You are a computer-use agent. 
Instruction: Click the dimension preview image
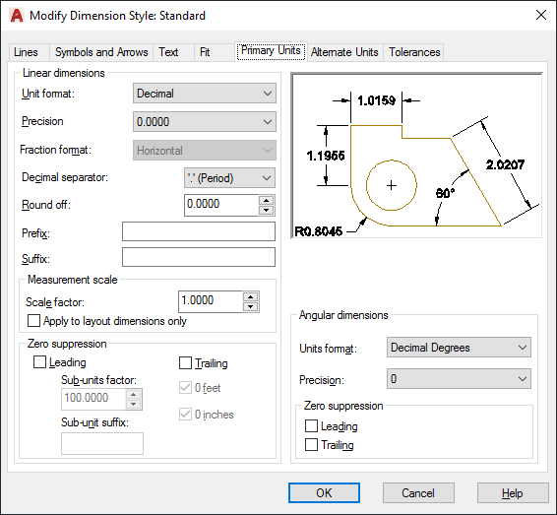pyautogui.click(x=416, y=156)
